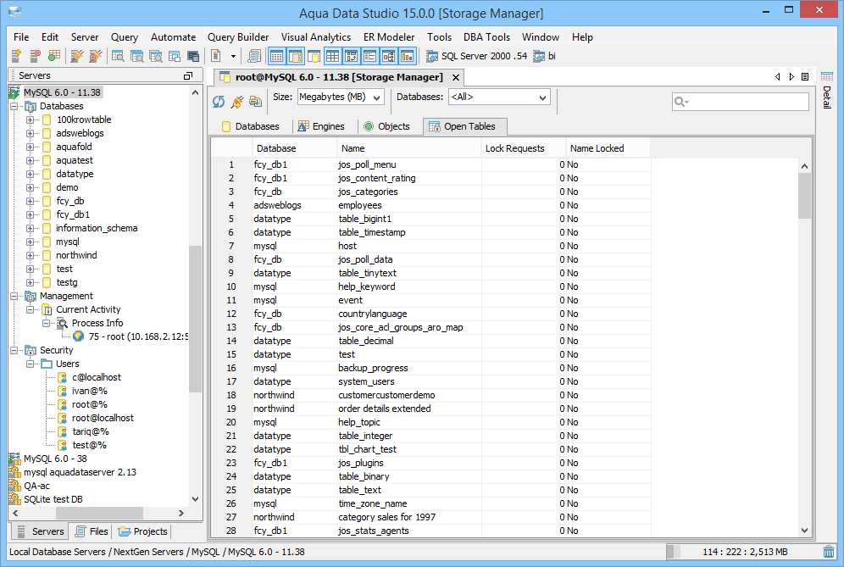Select the Process Info tree item
The height and width of the screenshot is (567, 844).
(97, 323)
